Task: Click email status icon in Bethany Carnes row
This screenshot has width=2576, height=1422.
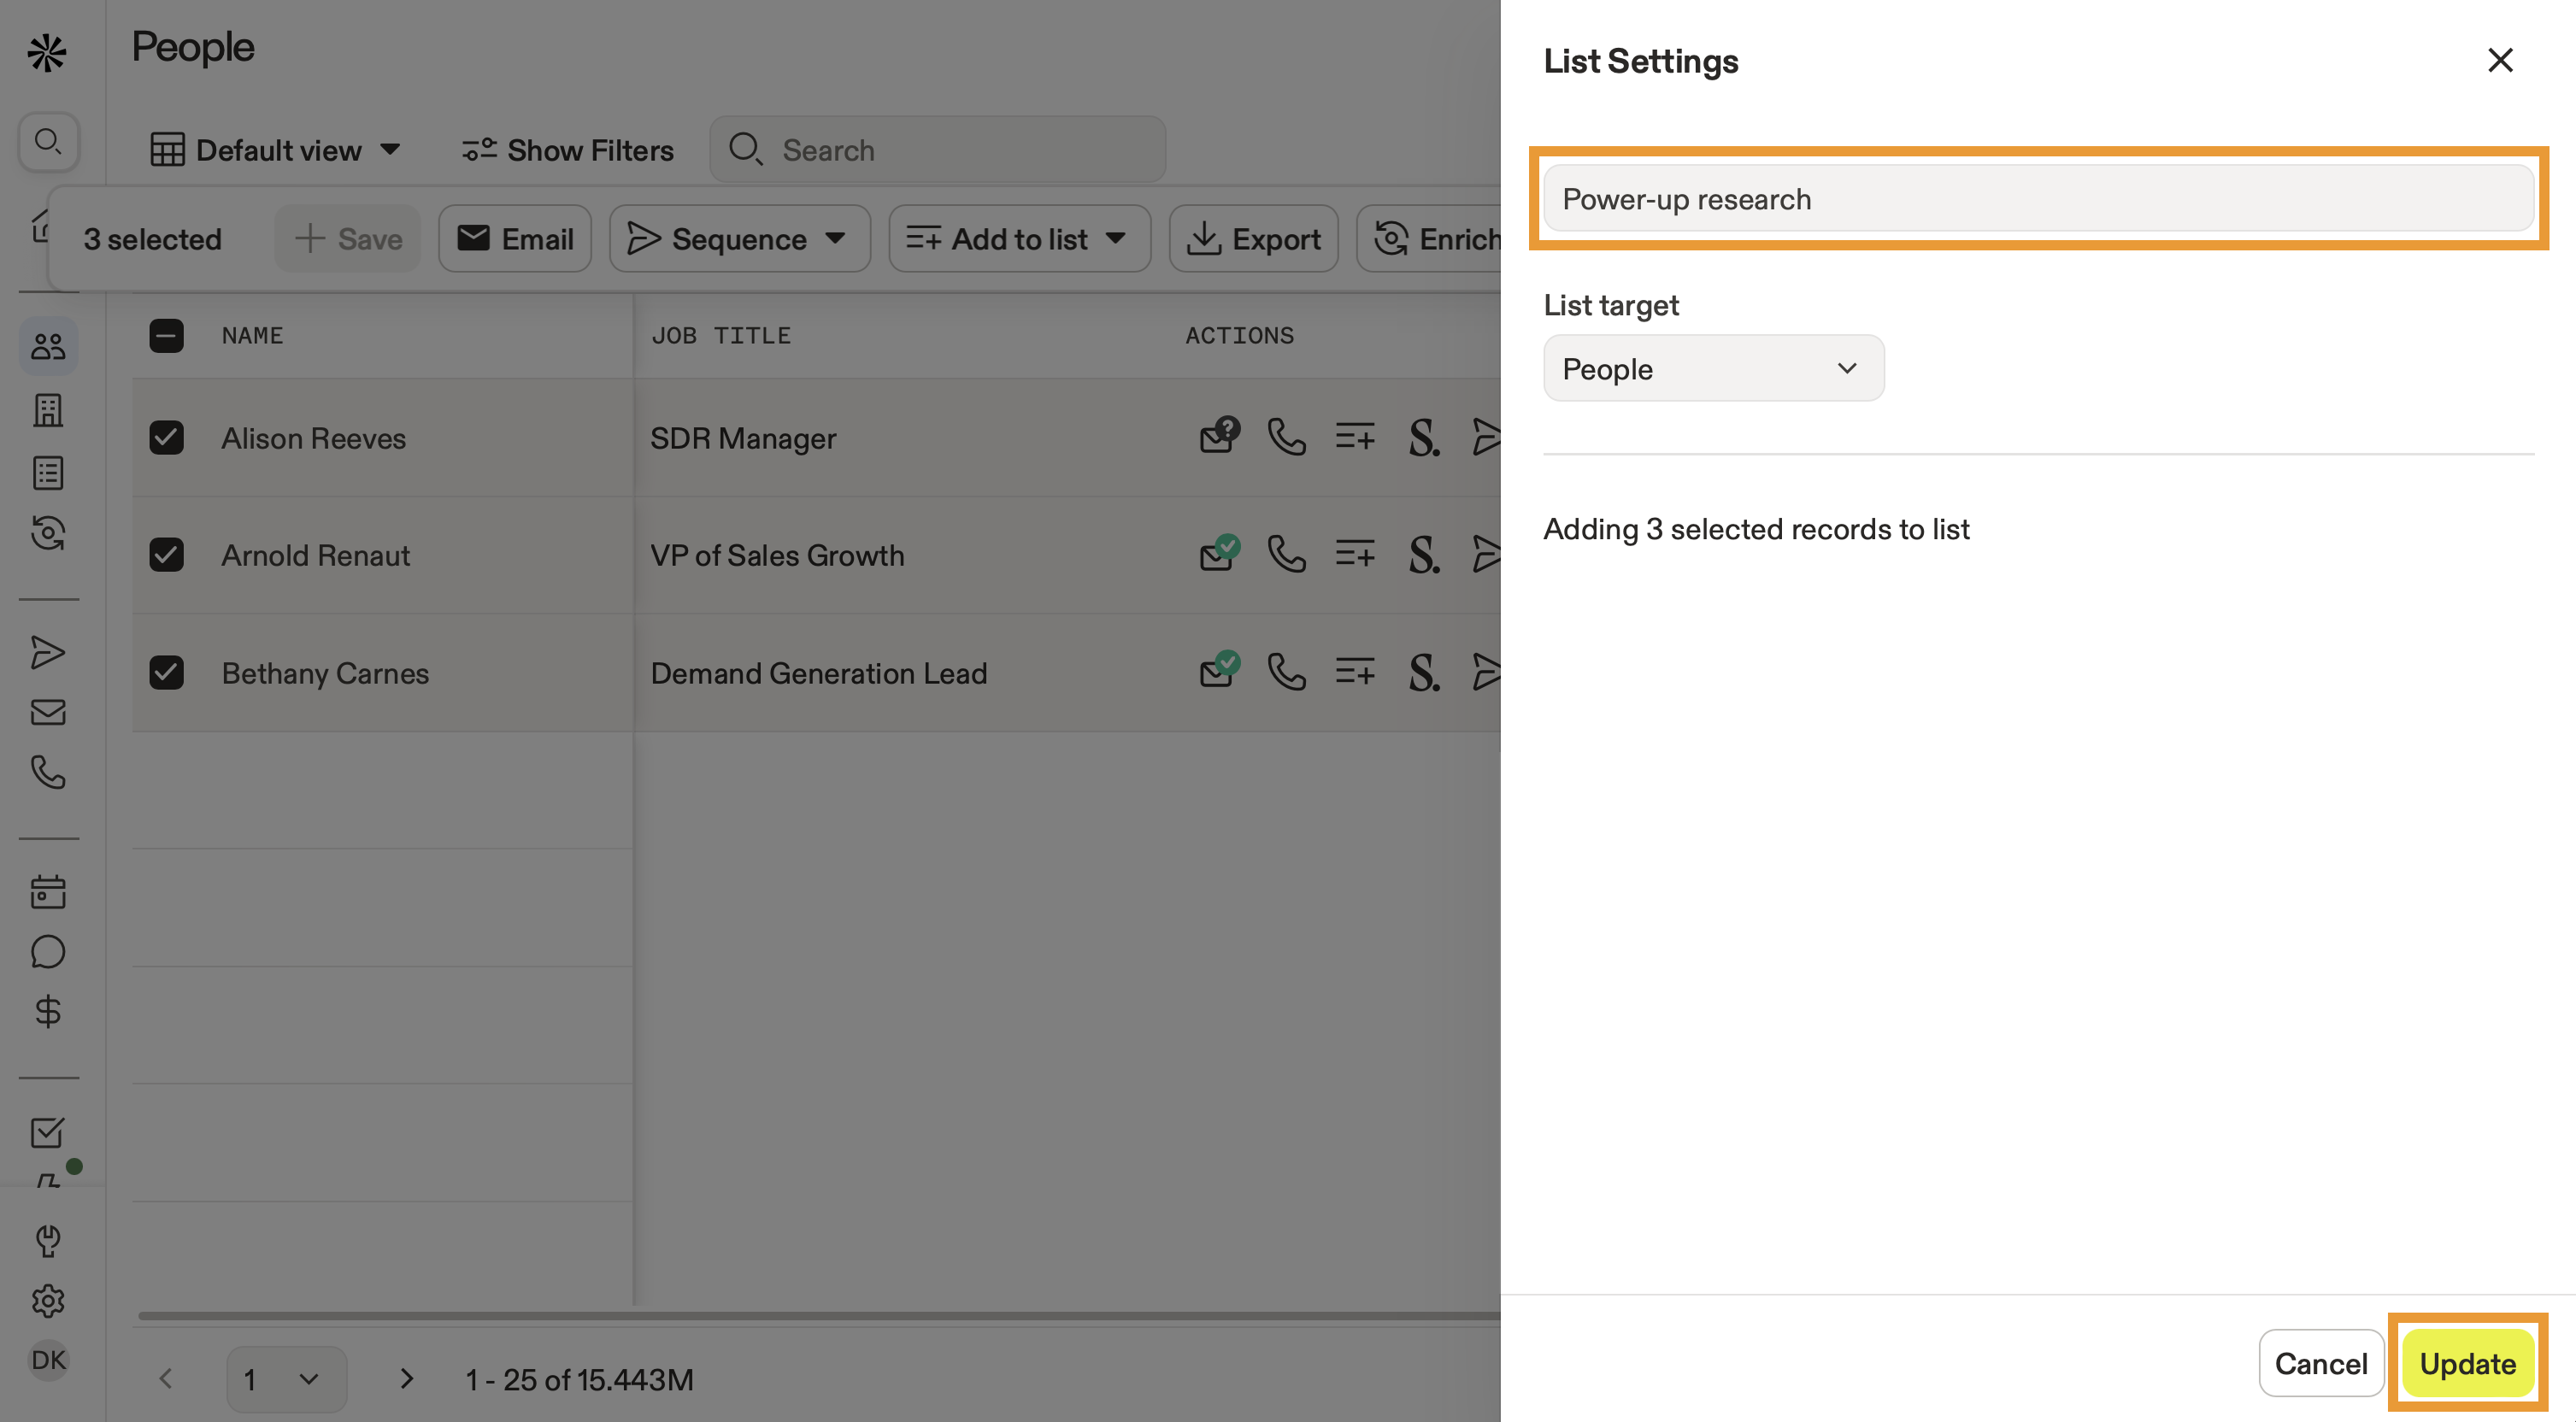Action: pos(1219,670)
